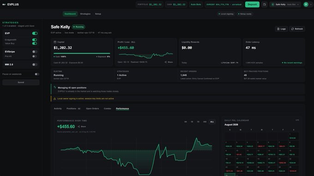Click the Running status badge
The width and height of the screenshot is (314, 176).
pyautogui.click(x=78, y=27)
